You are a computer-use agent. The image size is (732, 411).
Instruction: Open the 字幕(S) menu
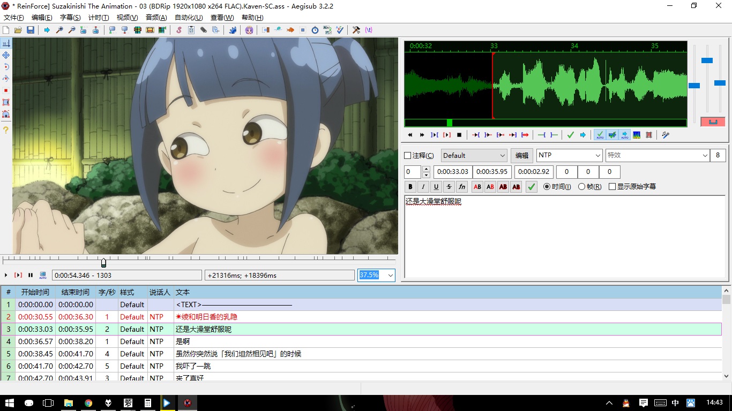point(70,18)
